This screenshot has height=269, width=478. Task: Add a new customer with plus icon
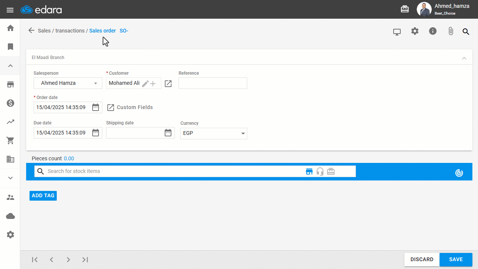tap(153, 84)
